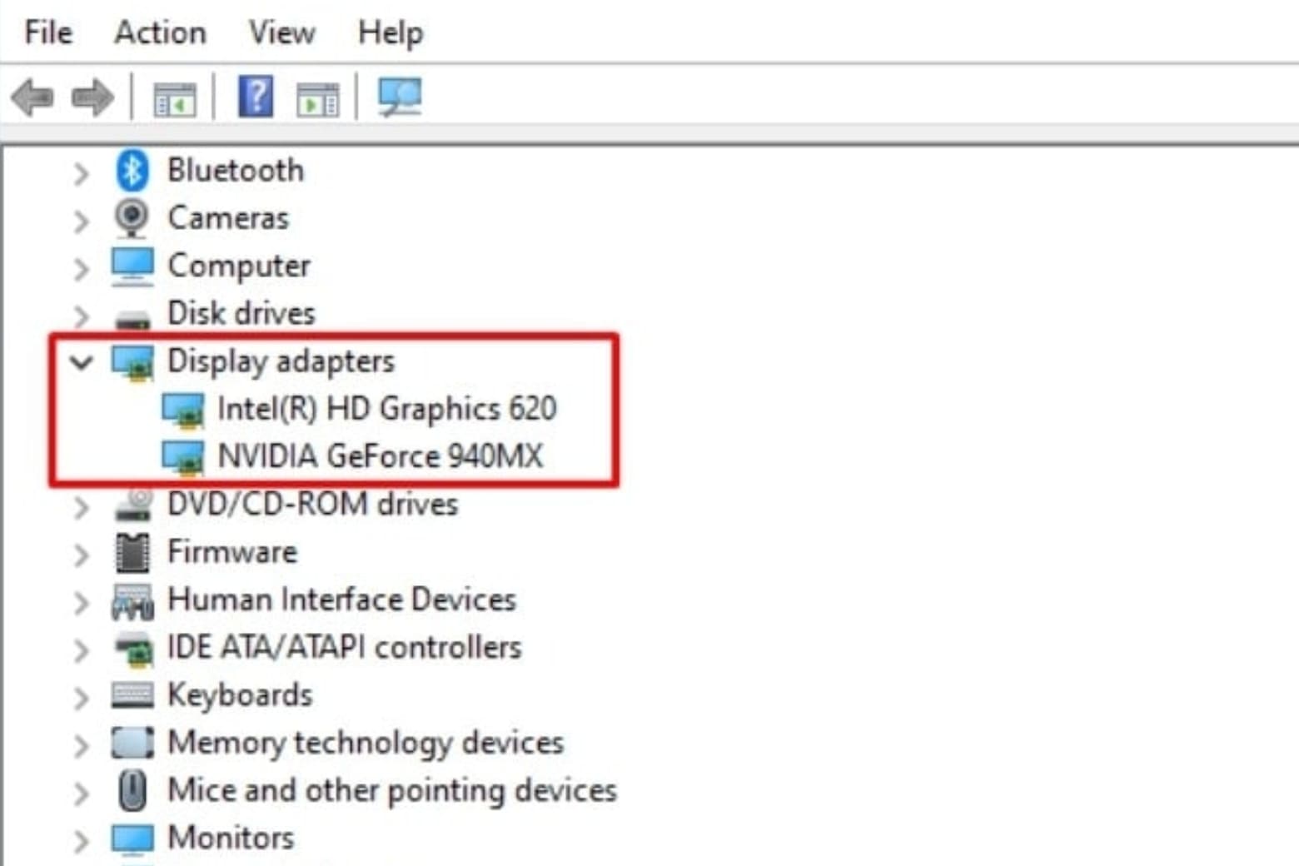Viewport: 1299px width, 866px height.
Task: Click the Scan for hardware changes icon
Action: pos(400,97)
